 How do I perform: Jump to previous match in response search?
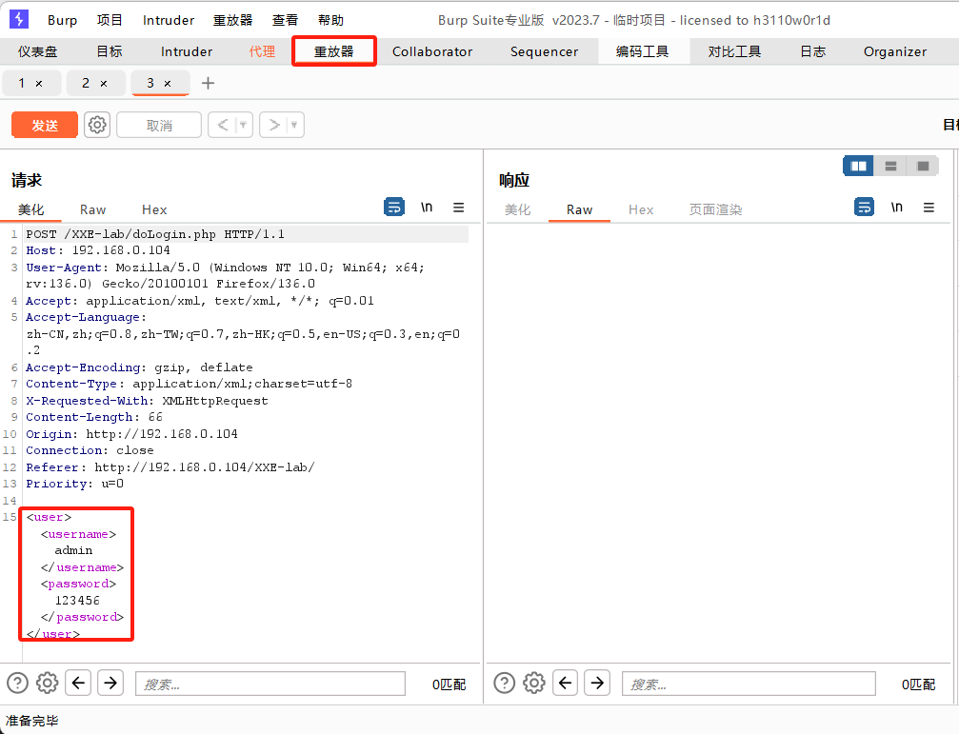coord(565,682)
